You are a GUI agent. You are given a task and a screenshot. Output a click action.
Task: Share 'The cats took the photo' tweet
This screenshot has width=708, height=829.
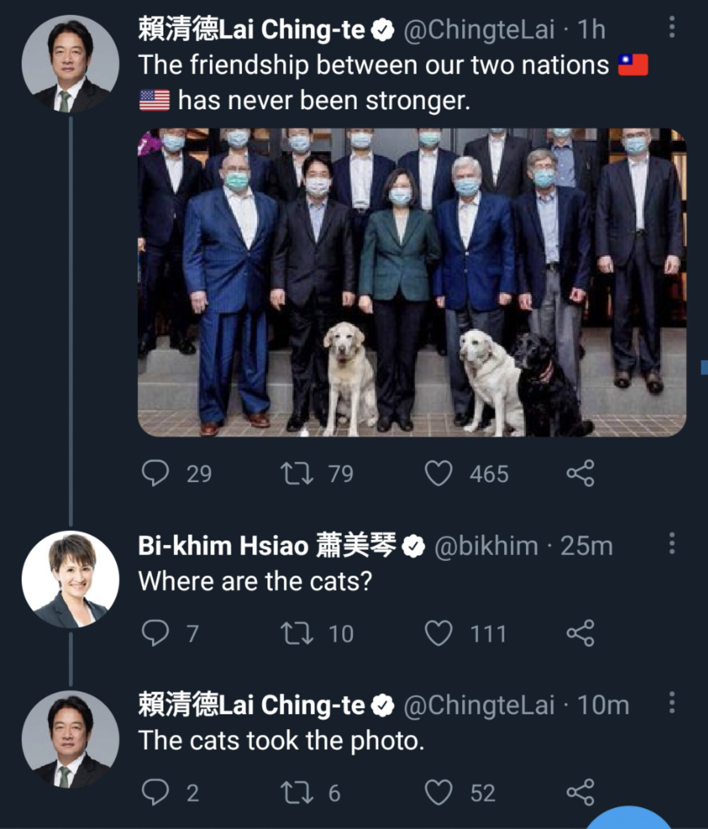tap(580, 792)
